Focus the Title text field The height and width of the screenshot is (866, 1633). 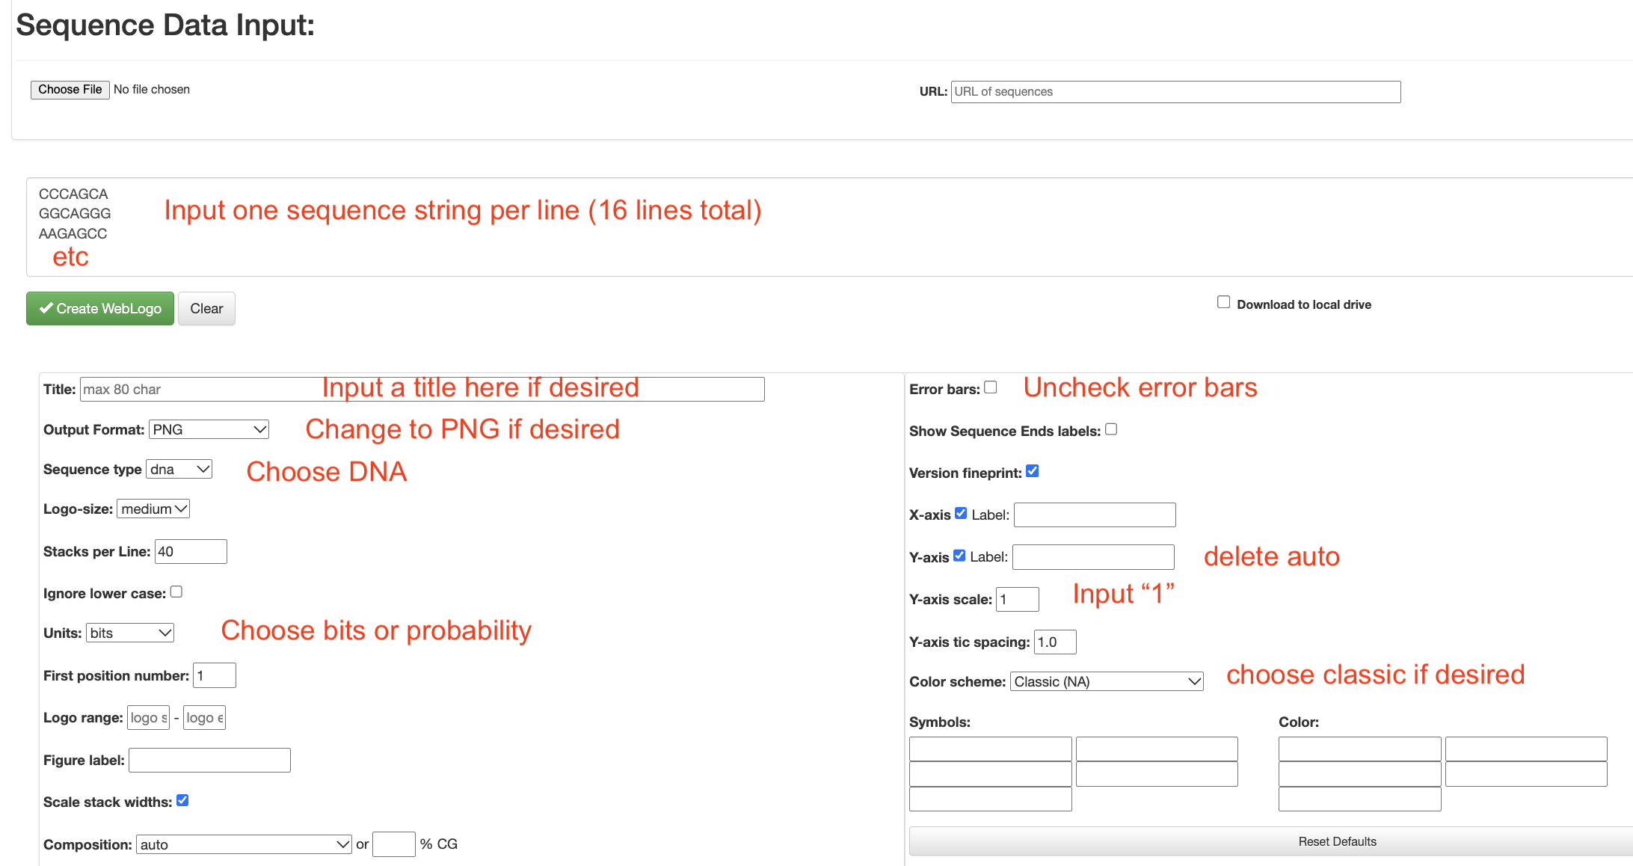pos(422,389)
